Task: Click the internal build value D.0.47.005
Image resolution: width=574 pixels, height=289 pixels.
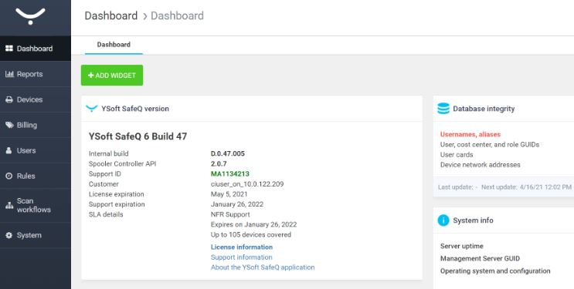Action: [x=228, y=154]
